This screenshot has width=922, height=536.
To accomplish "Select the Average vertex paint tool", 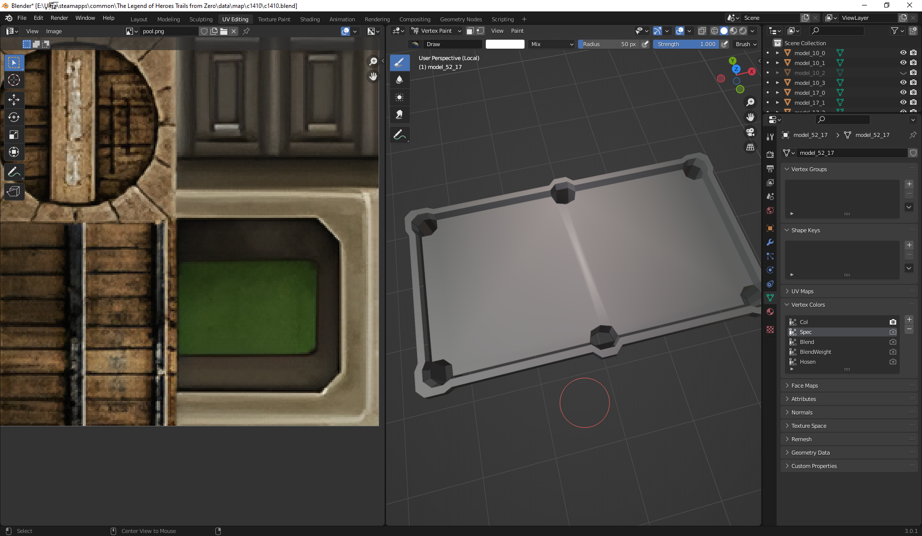I will coord(399,97).
